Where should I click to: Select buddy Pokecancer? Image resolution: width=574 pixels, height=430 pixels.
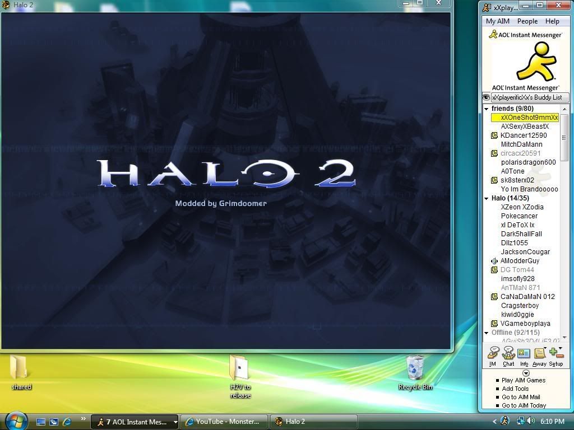click(x=519, y=216)
